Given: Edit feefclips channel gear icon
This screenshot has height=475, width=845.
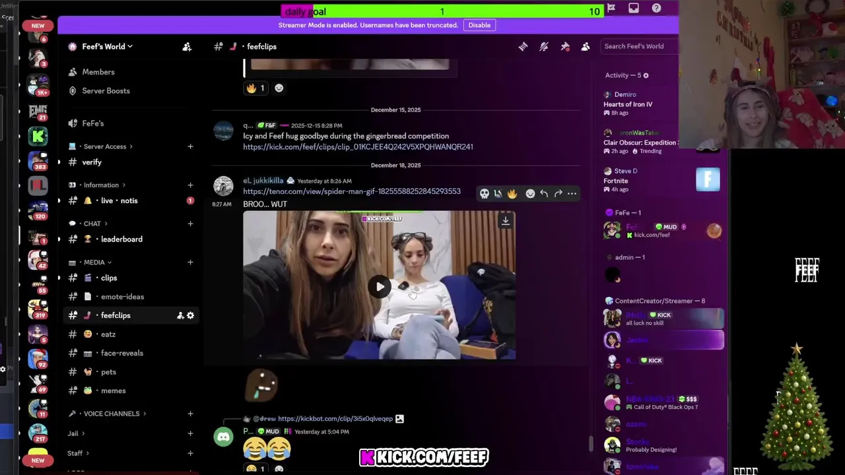Looking at the screenshot, I should coord(190,315).
